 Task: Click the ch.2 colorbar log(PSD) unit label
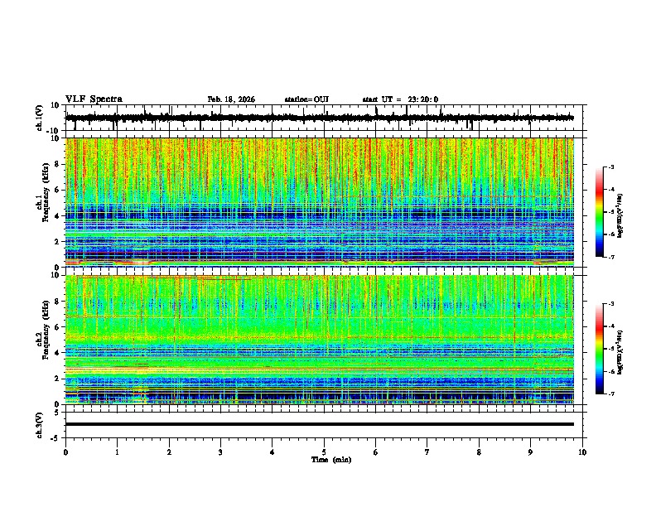(x=620, y=352)
